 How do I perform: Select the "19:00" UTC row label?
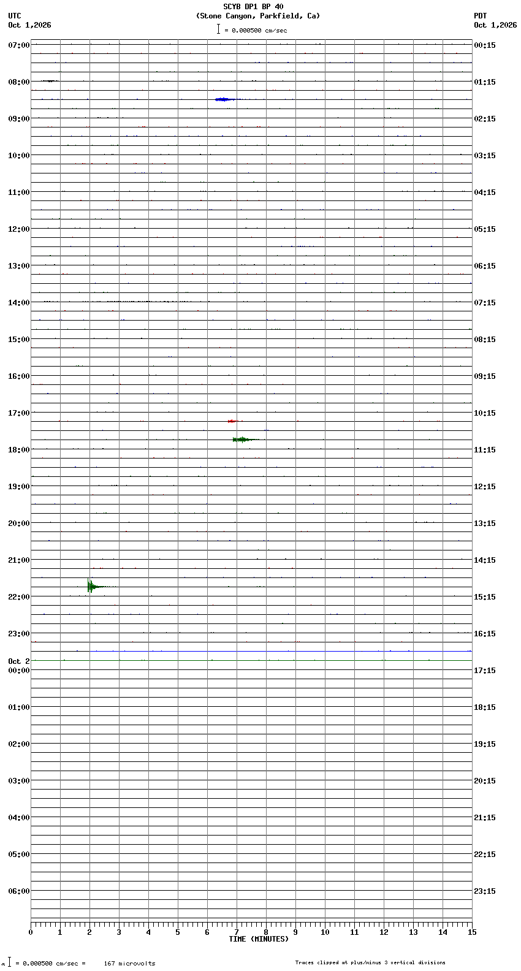pos(19,487)
